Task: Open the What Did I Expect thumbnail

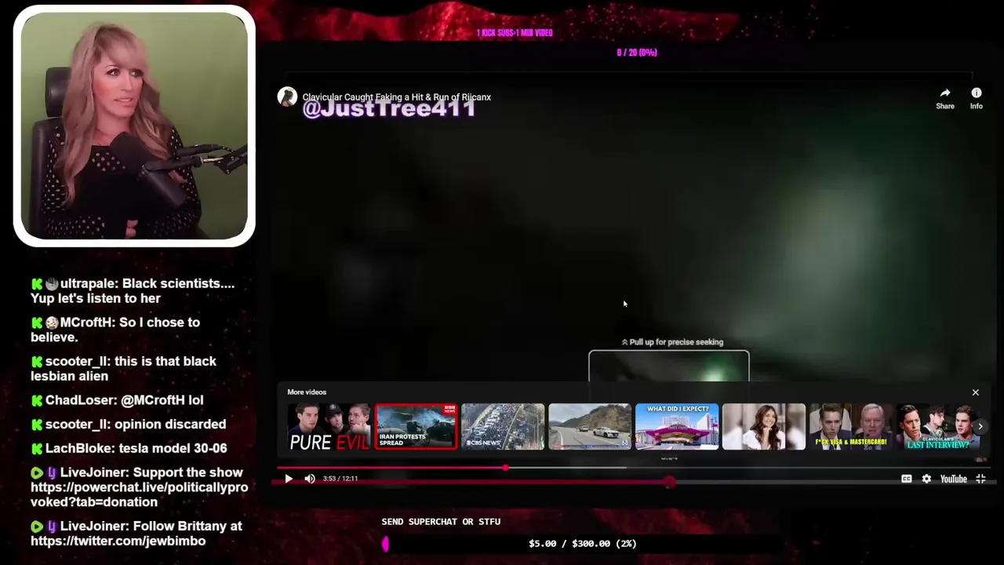Action: coord(677,427)
